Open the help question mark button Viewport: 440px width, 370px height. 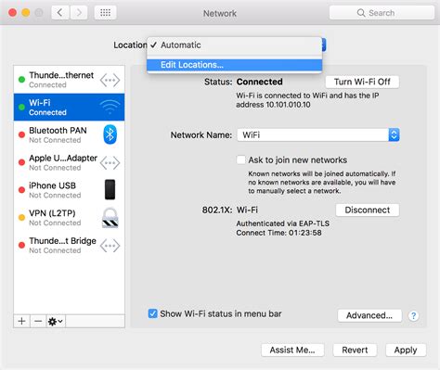click(x=413, y=315)
